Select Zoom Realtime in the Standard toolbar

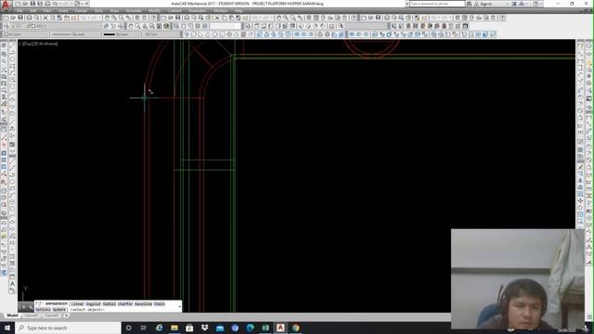(113, 18)
